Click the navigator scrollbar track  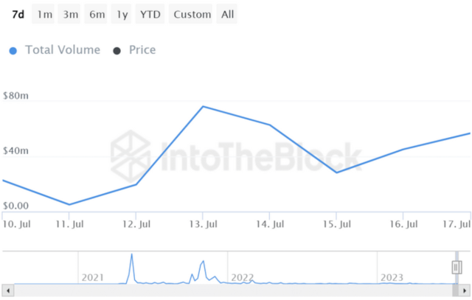[x=236, y=291]
